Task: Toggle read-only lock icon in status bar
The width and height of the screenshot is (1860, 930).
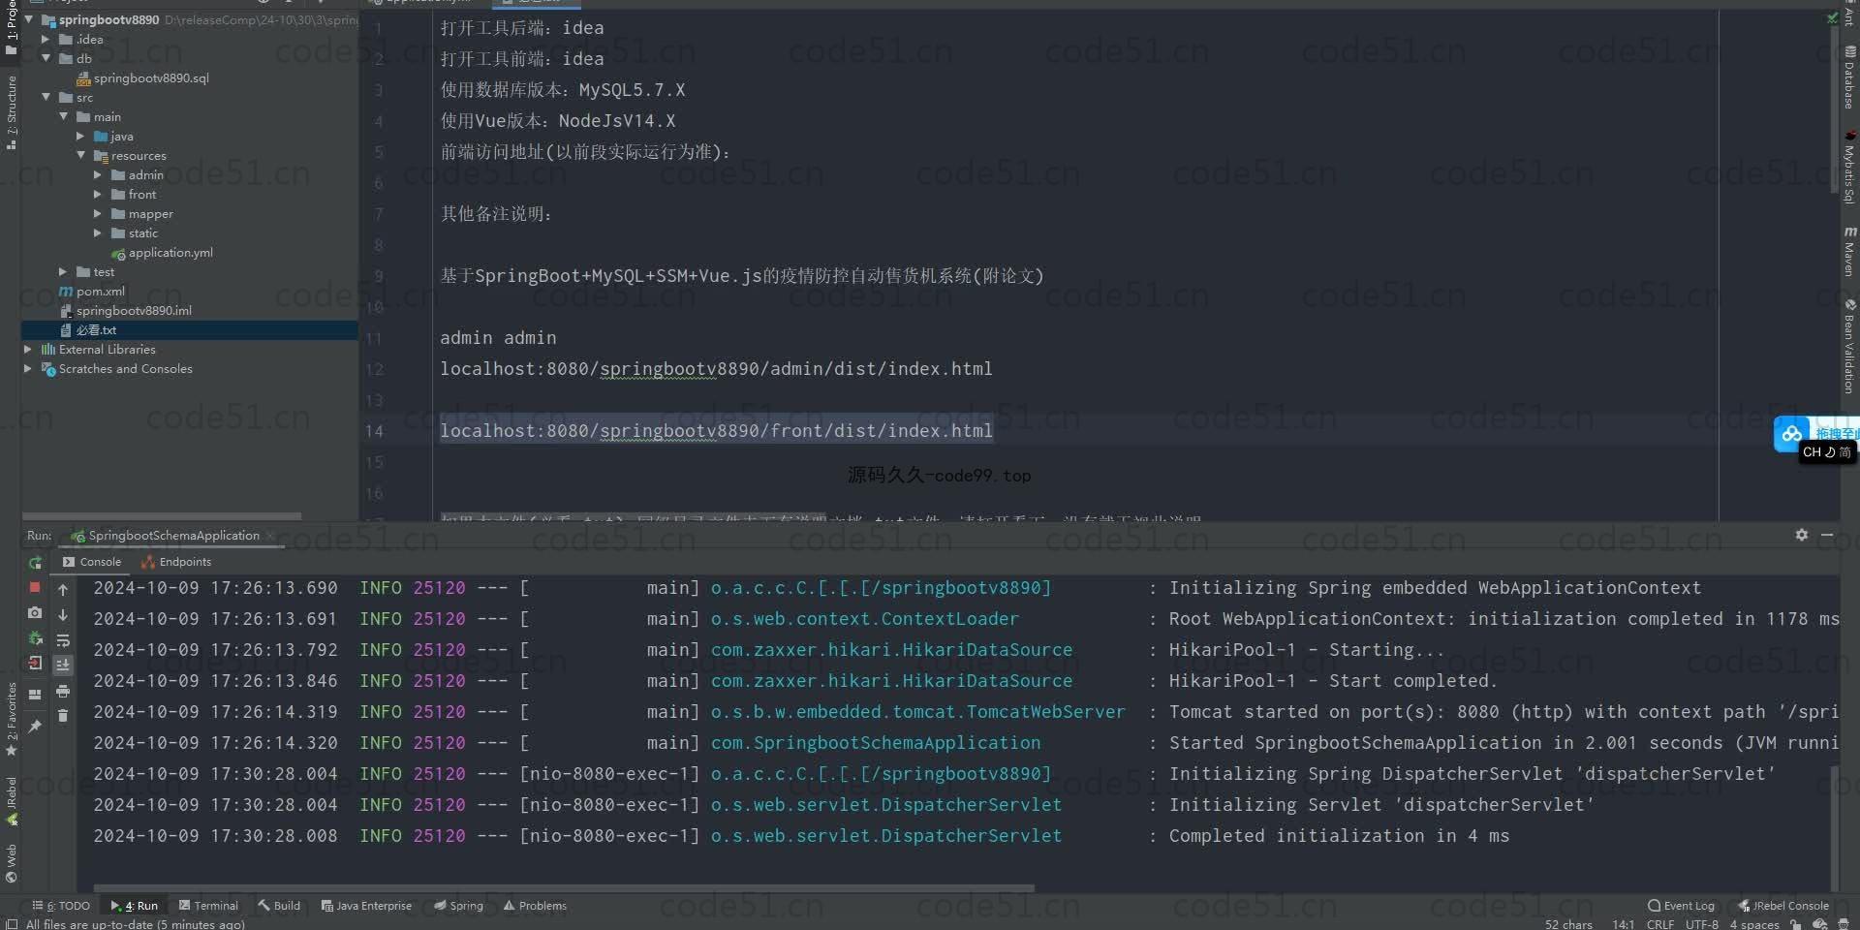Action: [x=1795, y=924]
